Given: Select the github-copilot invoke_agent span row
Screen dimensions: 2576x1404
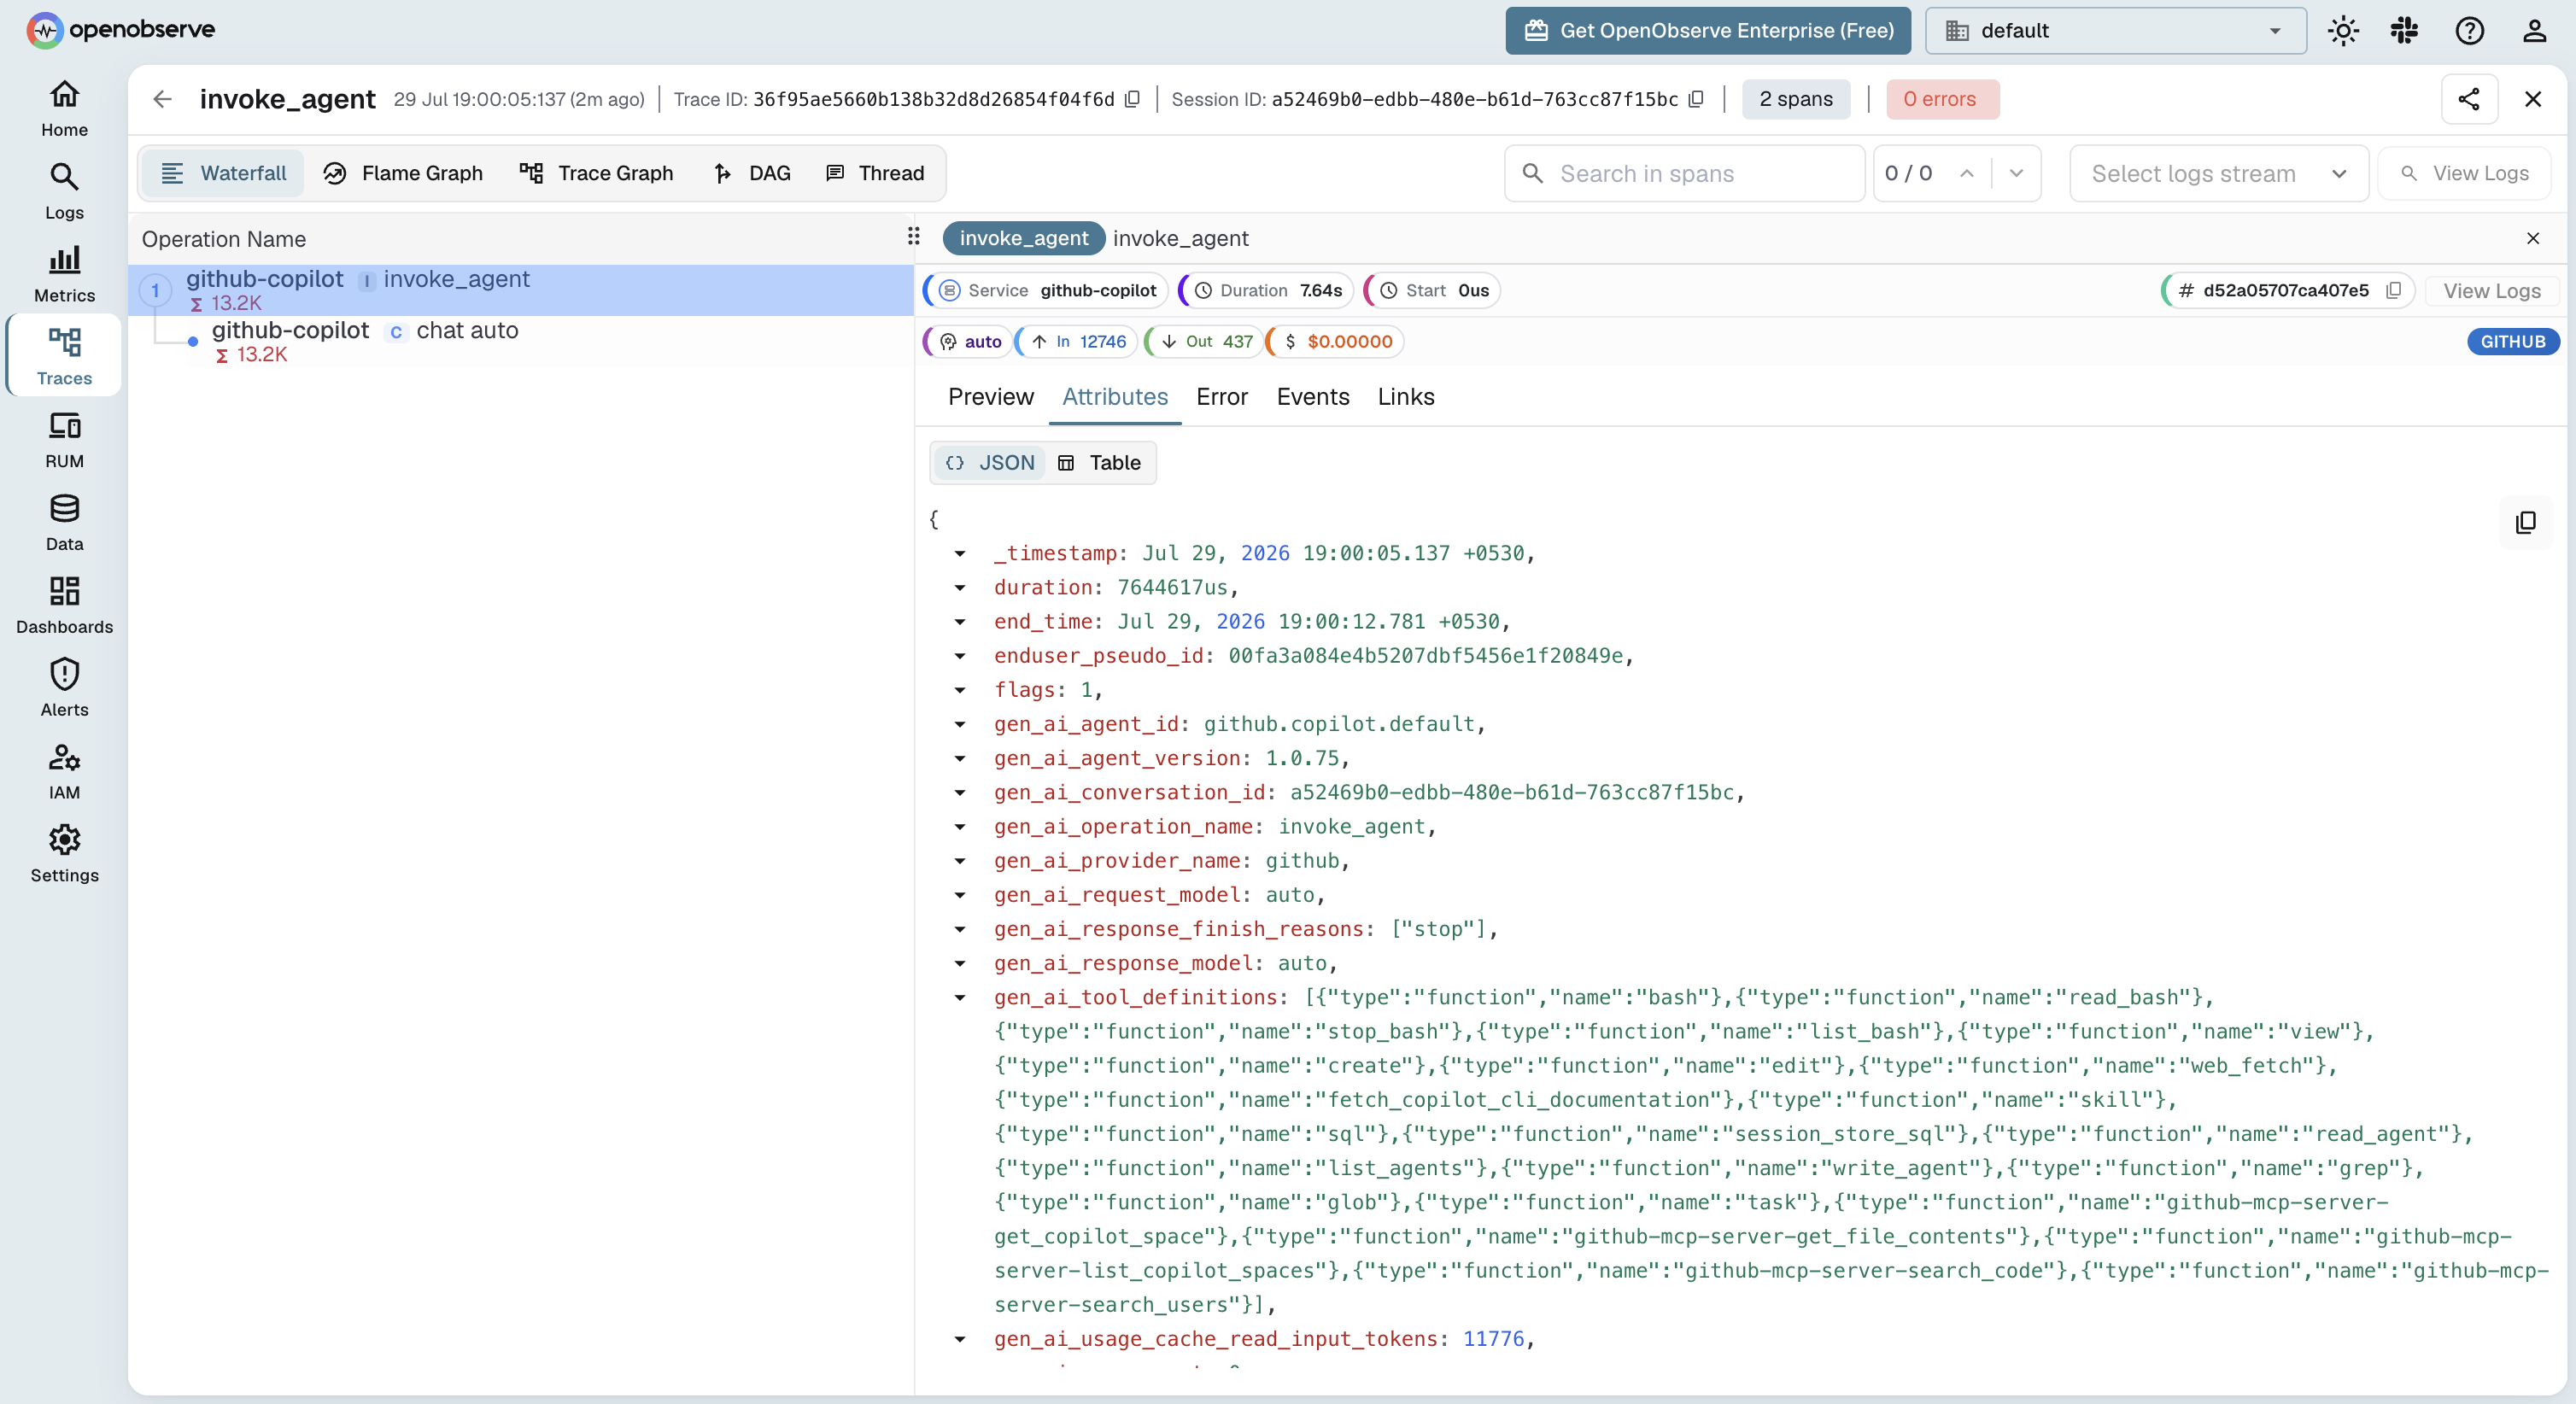Looking at the screenshot, I should point(520,290).
